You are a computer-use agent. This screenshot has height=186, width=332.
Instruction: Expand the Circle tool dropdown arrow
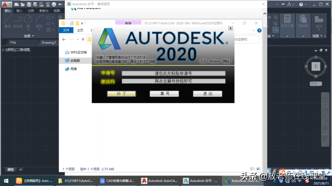pyautogui.click(x=28, y=30)
